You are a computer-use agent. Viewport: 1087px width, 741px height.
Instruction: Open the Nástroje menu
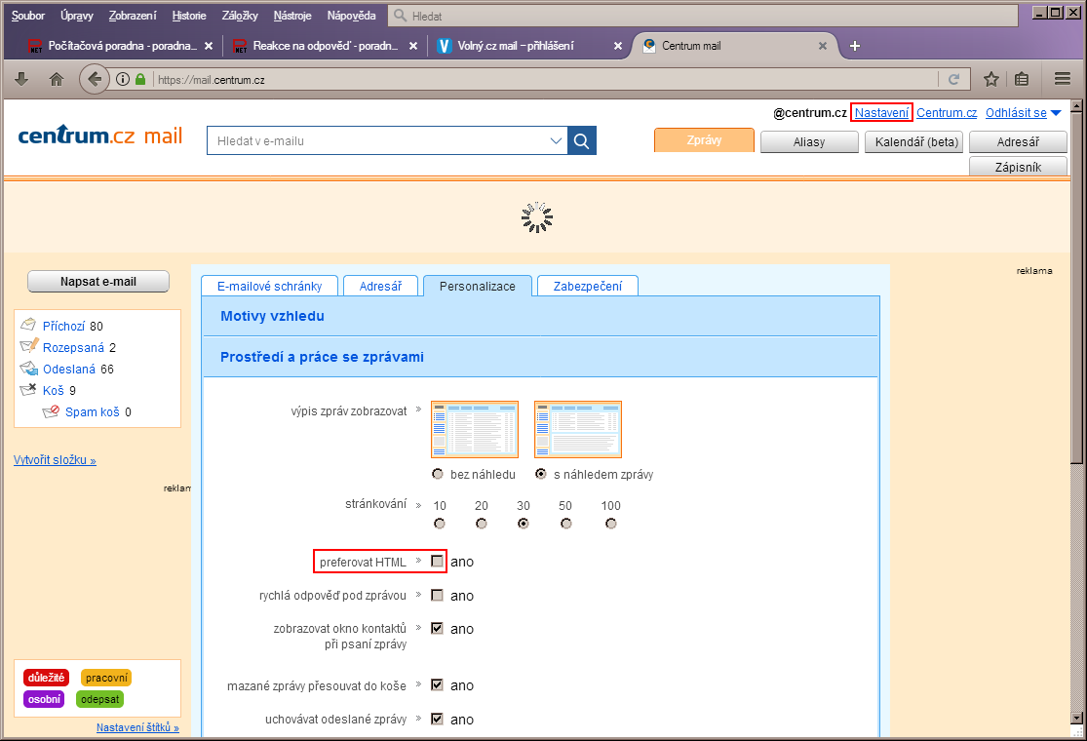coord(292,16)
